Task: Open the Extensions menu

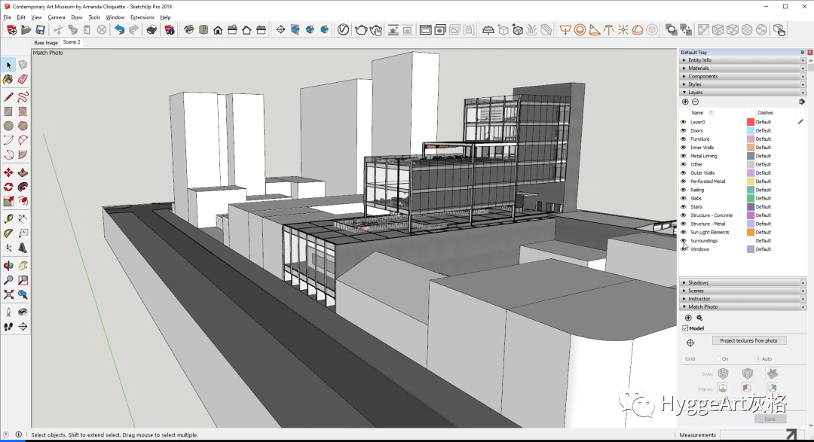Action: 142,17
